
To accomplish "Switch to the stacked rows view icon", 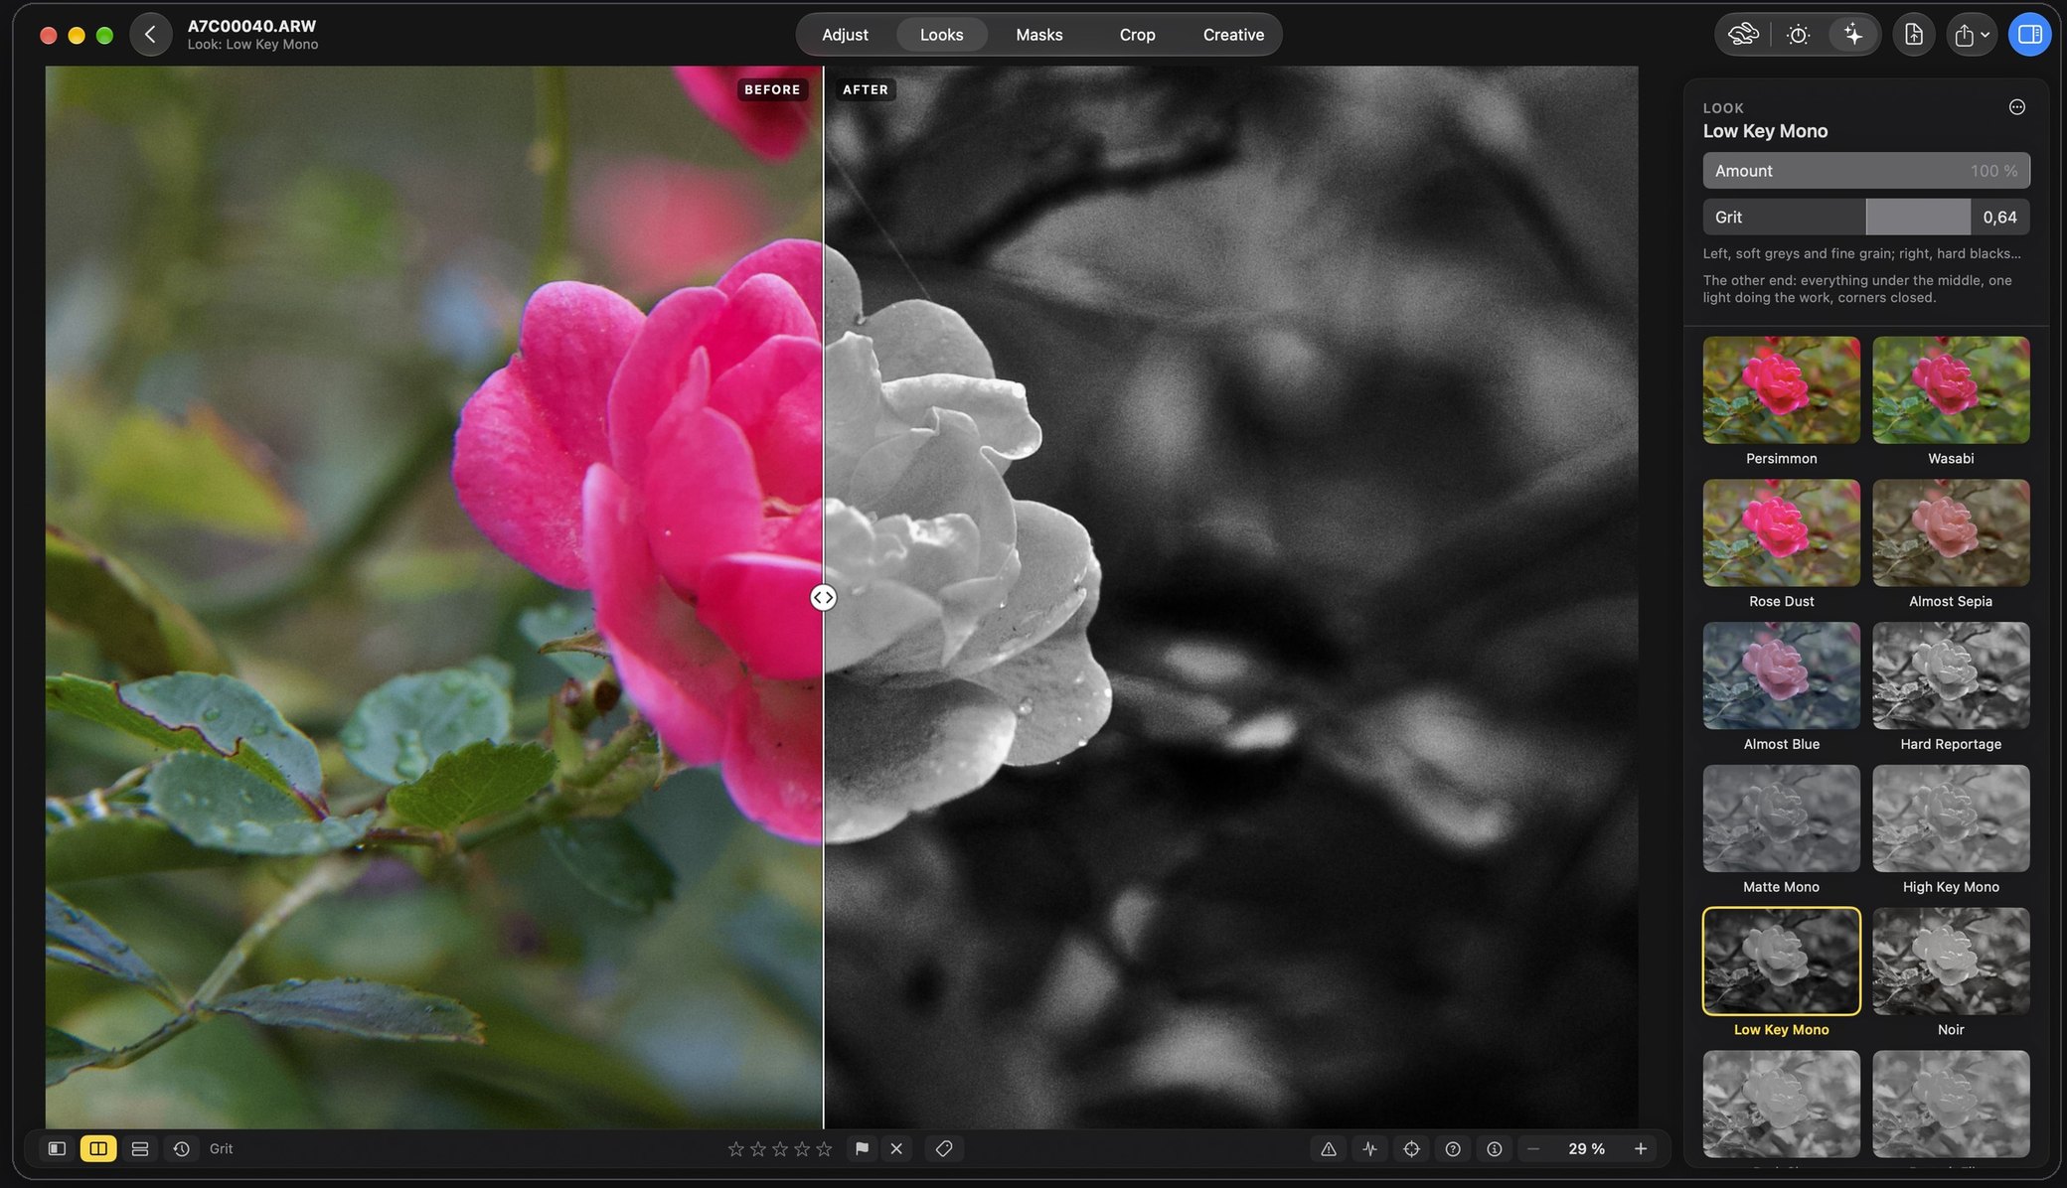I will (x=140, y=1148).
